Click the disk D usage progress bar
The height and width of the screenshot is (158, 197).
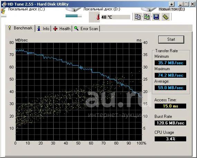[74, 16]
